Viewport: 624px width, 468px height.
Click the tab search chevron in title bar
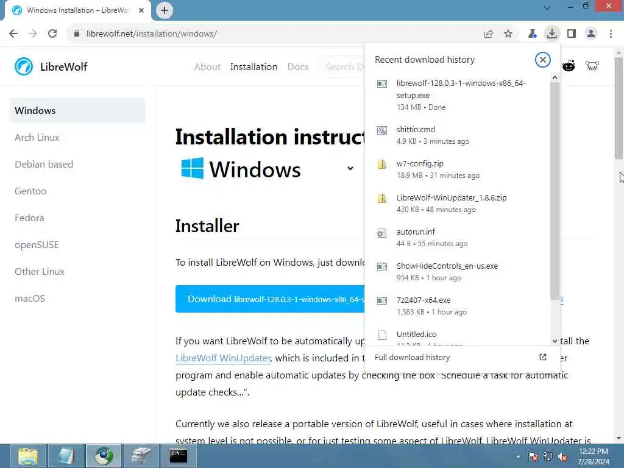(x=547, y=7)
